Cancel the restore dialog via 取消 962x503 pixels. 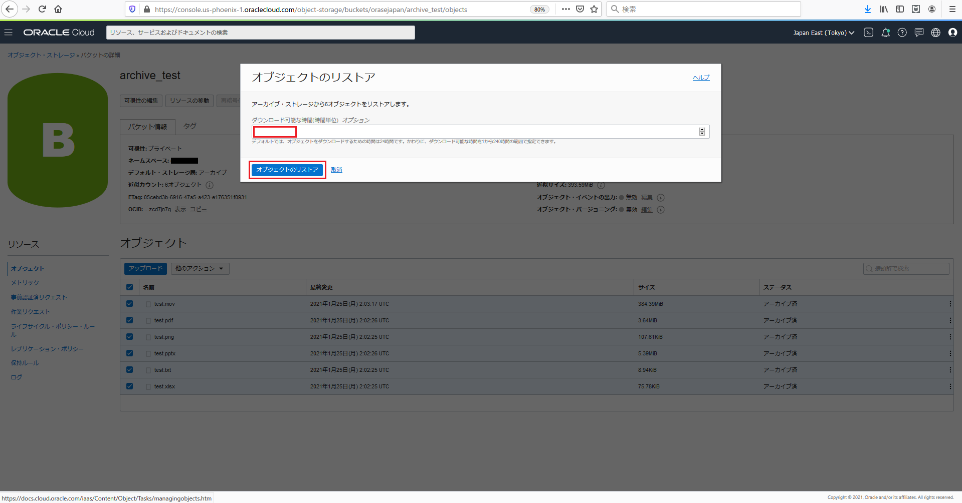(x=336, y=170)
